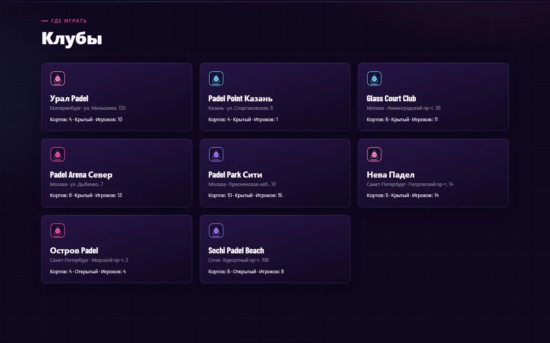550x343 pixels.
Task: Click address 'Санкт-Петербург · Петровский пр-т, 14'
Action: pyautogui.click(x=410, y=184)
